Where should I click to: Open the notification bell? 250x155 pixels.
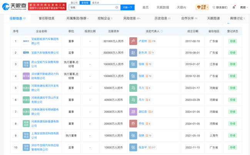234,7
